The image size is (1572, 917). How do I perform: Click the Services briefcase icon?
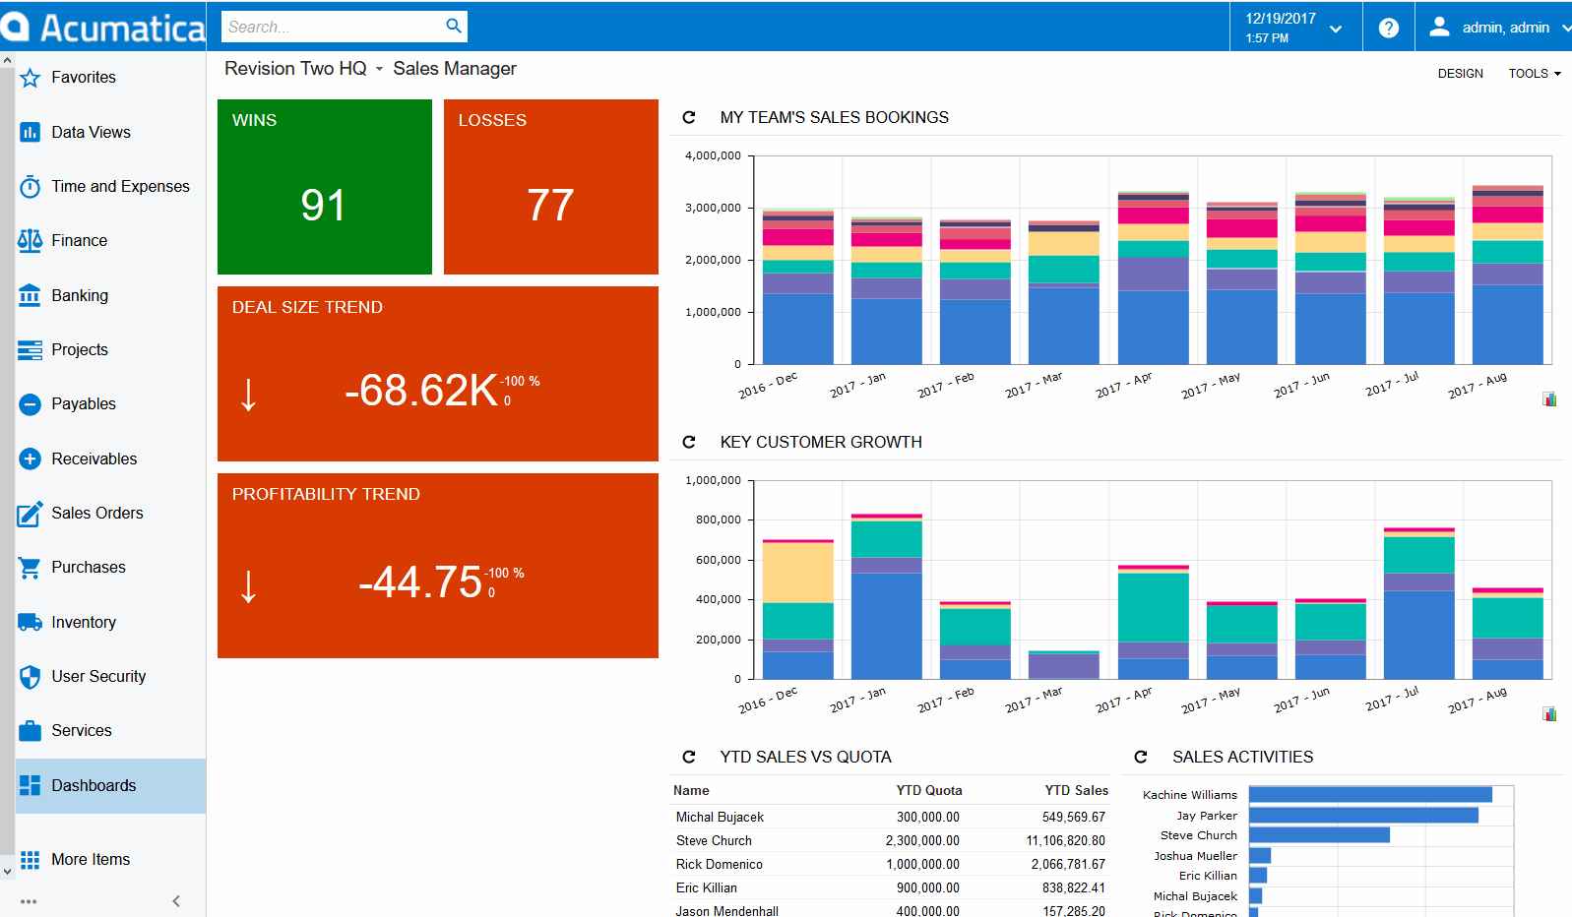pyautogui.click(x=31, y=731)
